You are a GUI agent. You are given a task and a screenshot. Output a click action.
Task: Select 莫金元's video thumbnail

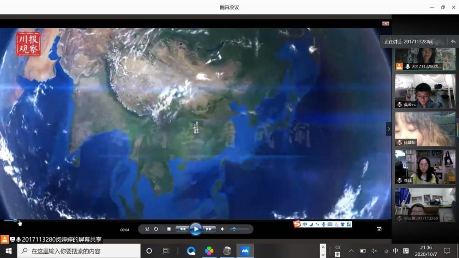coord(425,91)
